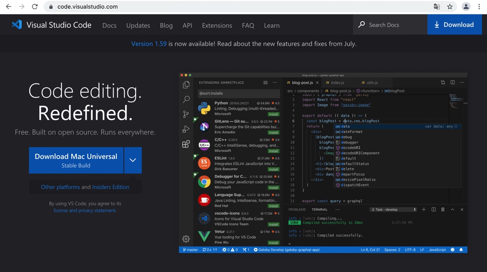The height and width of the screenshot is (272, 487).
Task: Click the master branch in status bar
Action: [x=191, y=250]
